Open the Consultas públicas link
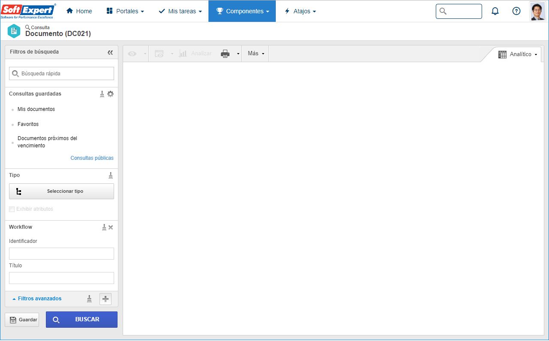The height and width of the screenshot is (341, 549). coord(92,158)
